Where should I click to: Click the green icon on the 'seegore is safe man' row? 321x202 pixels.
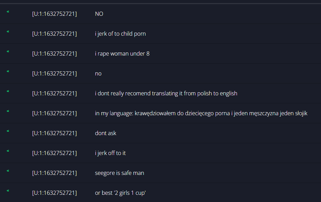pyautogui.click(x=8, y=171)
